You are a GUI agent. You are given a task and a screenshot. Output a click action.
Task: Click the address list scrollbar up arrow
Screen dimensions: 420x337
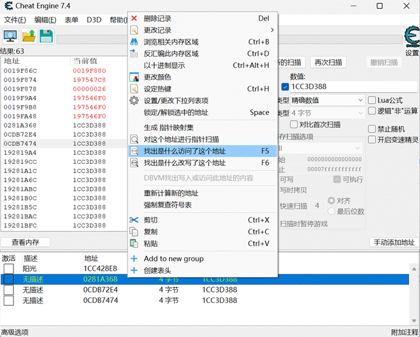pyautogui.click(x=414, y=268)
